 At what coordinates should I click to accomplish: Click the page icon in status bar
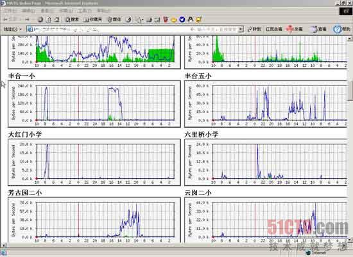[3, 253]
